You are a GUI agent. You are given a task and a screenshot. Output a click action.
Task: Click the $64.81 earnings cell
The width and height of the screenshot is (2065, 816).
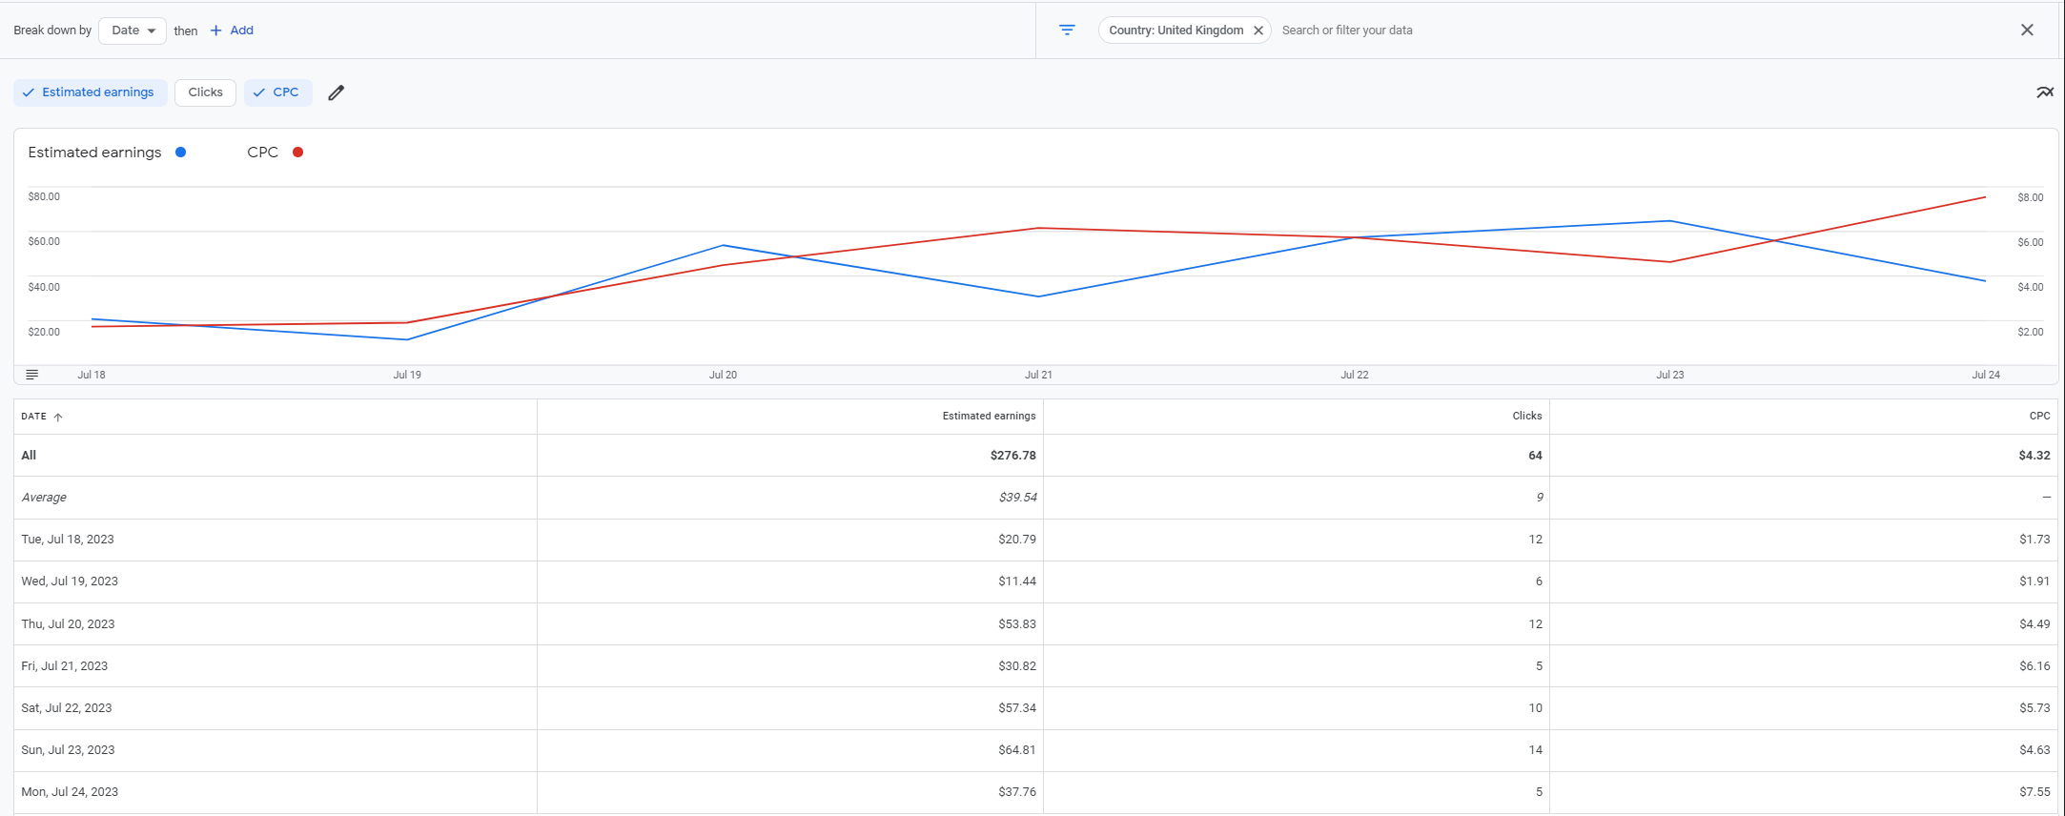(1016, 750)
